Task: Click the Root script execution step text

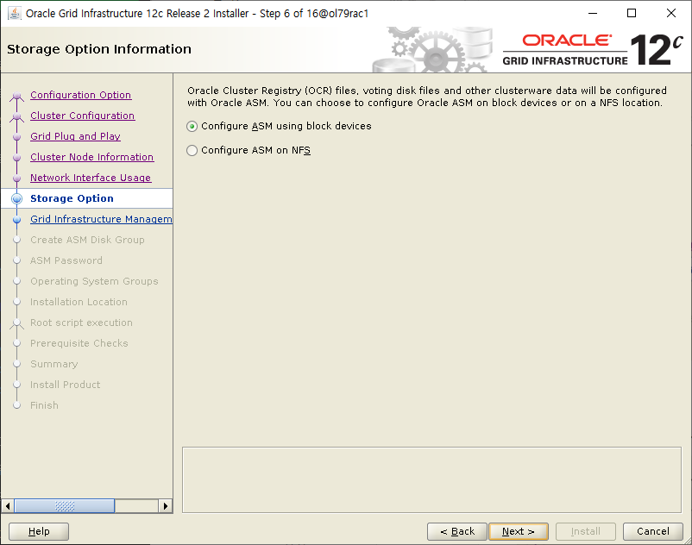Action: (81, 323)
